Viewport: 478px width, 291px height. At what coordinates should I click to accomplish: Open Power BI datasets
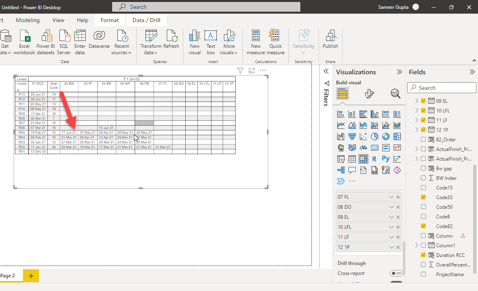46,43
